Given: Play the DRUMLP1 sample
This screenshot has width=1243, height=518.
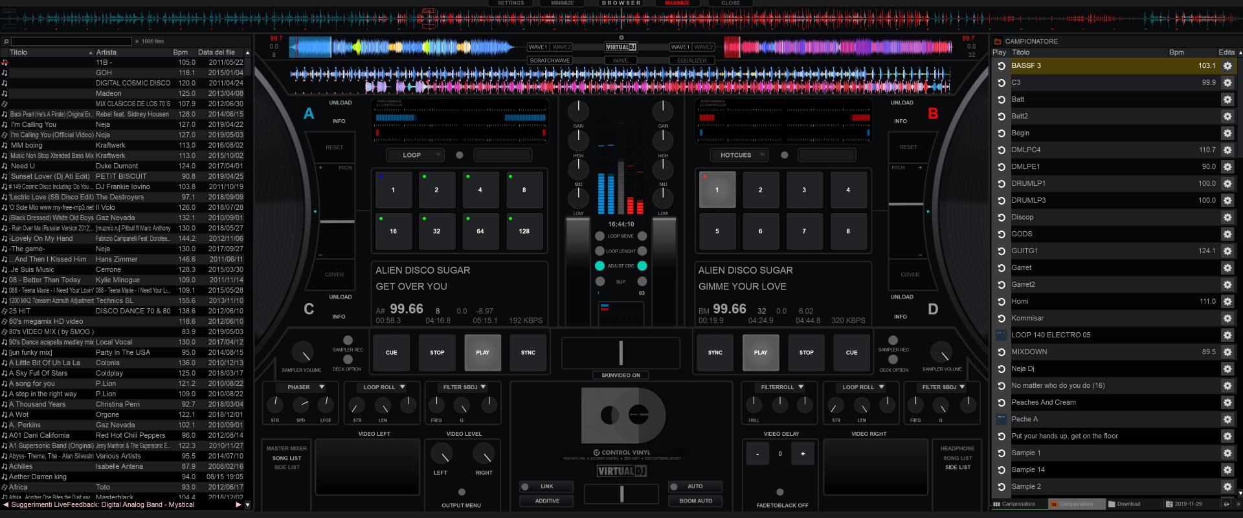Looking at the screenshot, I should coord(1001,184).
